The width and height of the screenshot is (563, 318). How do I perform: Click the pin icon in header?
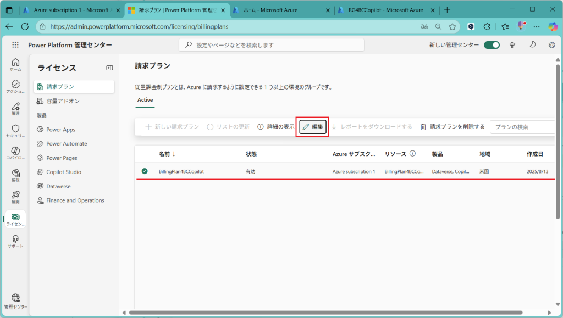click(x=512, y=45)
